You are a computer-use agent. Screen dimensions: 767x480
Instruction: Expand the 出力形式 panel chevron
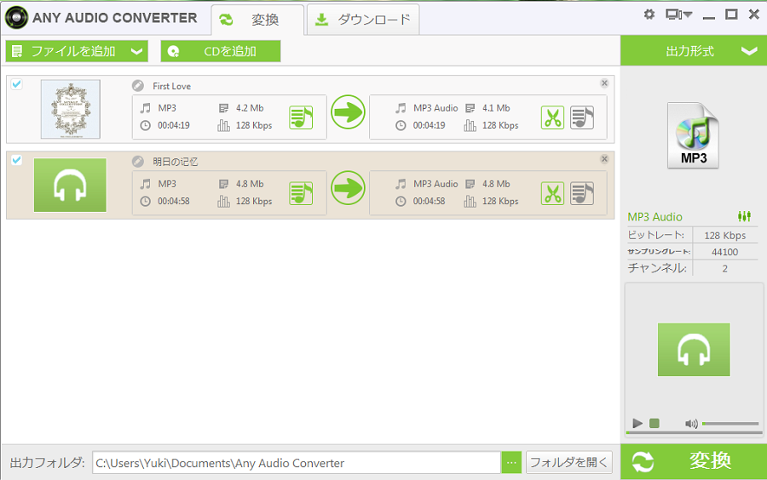click(x=749, y=51)
